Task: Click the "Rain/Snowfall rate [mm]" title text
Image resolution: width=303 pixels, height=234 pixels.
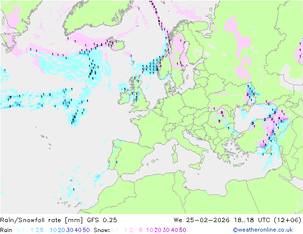Action: click(42, 220)
